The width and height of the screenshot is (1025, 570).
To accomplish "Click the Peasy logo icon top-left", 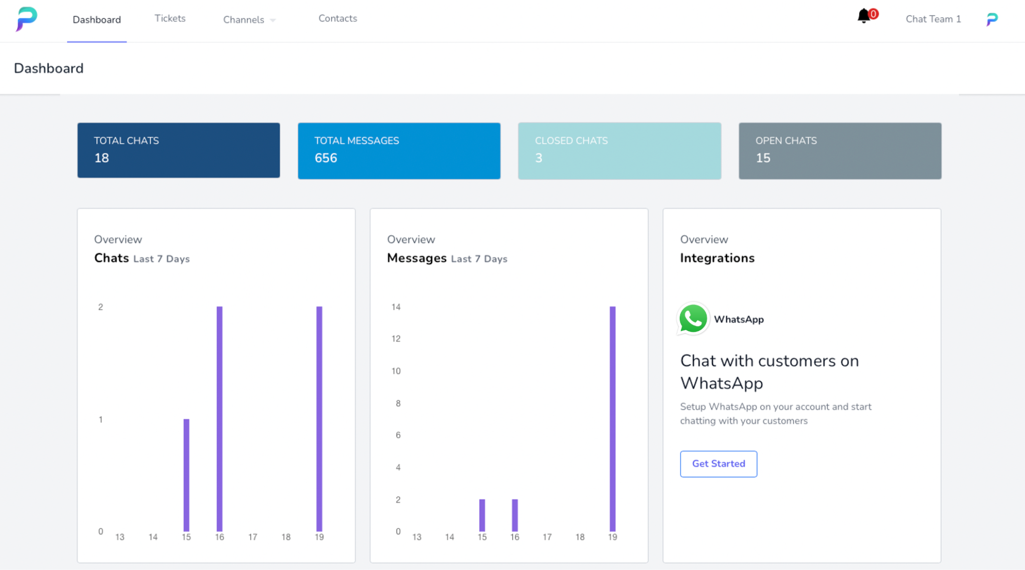I will (26, 19).
